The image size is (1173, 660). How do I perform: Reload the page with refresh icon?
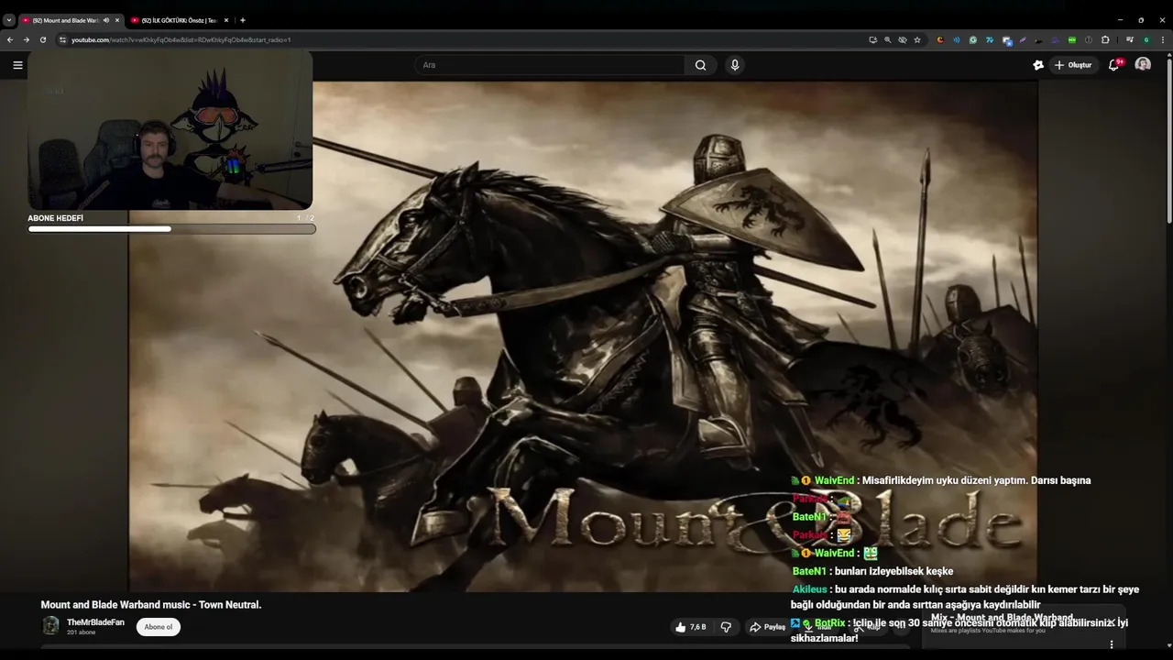43,39
